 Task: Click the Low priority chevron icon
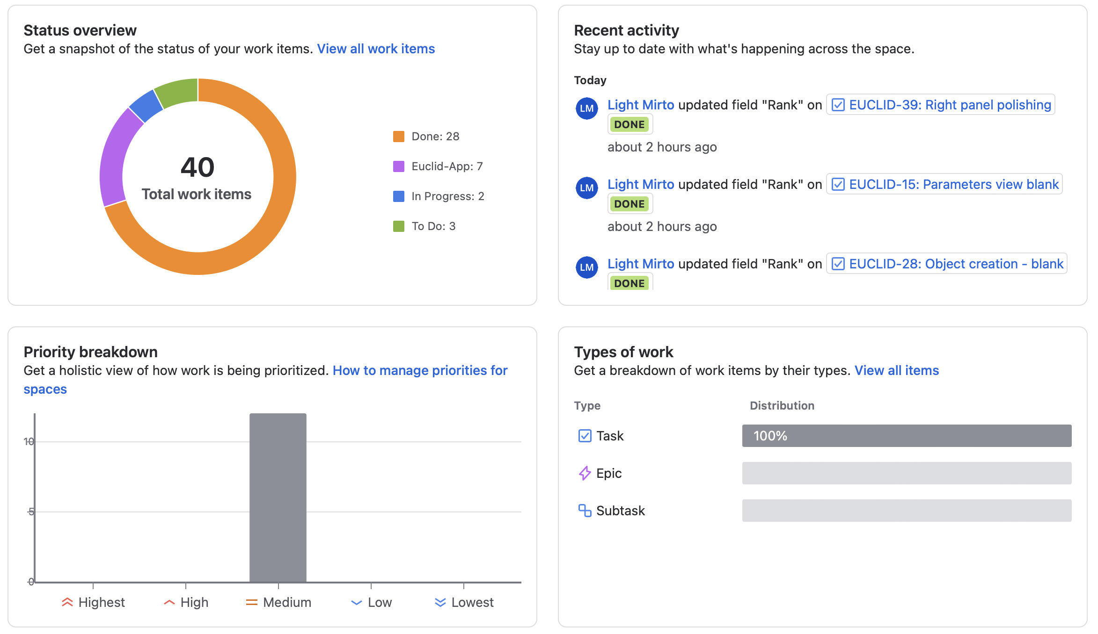click(357, 602)
